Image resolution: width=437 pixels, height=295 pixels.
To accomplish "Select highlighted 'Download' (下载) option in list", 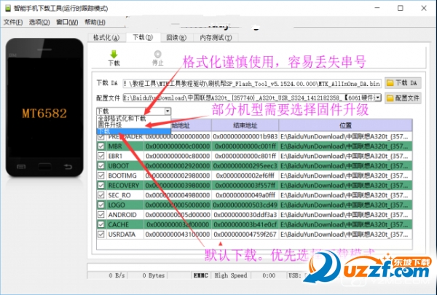I will (133, 131).
